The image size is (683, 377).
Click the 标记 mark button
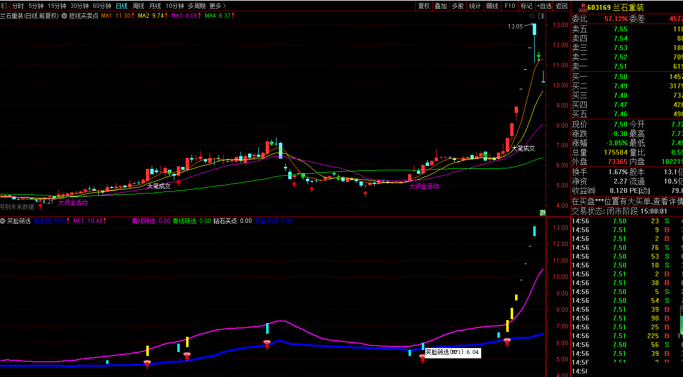[x=526, y=6]
